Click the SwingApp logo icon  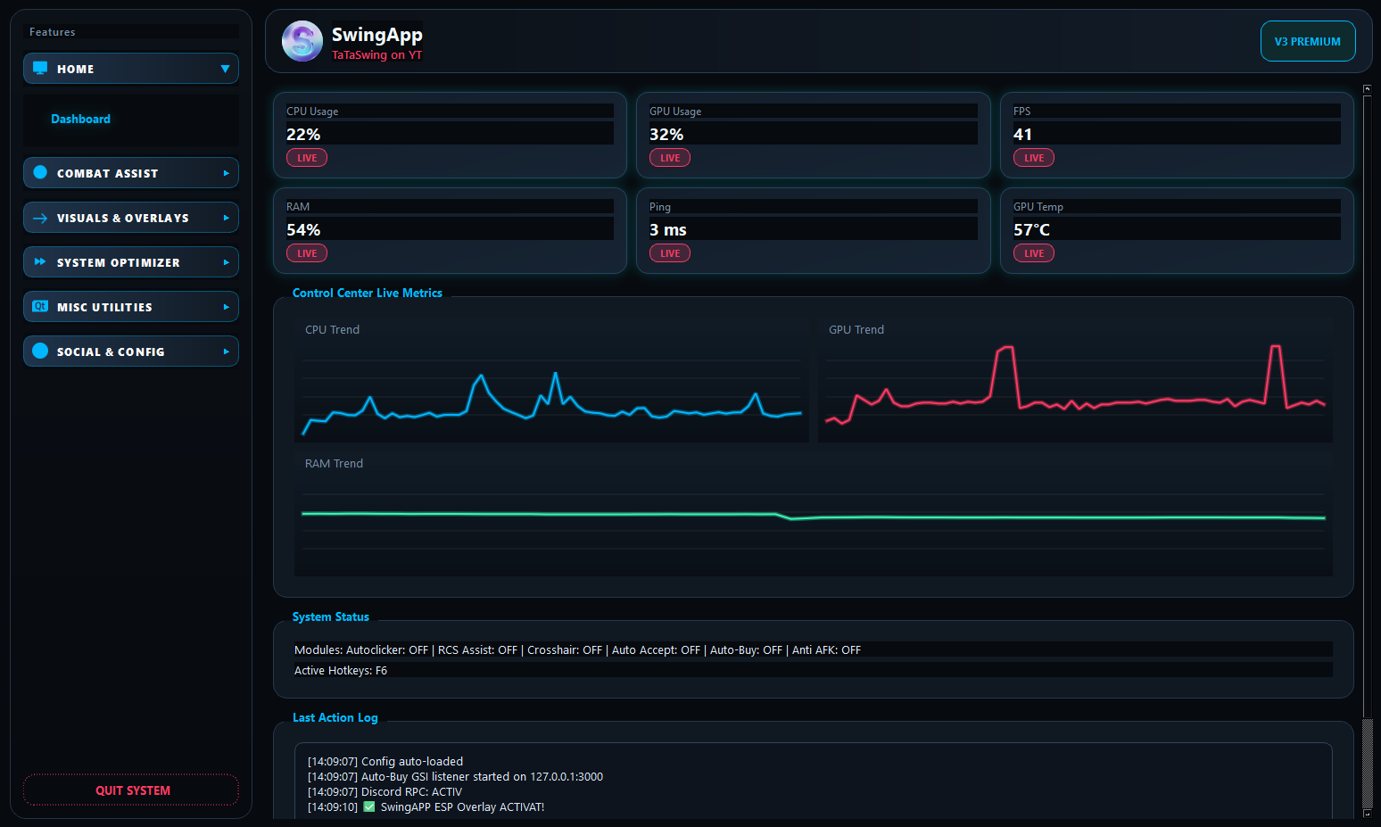[x=302, y=41]
